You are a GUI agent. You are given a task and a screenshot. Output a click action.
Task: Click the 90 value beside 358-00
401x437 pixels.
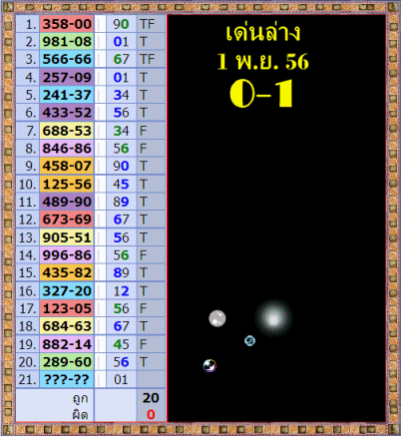click(121, 24)
